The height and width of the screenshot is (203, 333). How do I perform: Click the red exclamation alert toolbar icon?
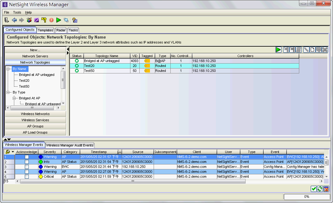pos(51,20)
